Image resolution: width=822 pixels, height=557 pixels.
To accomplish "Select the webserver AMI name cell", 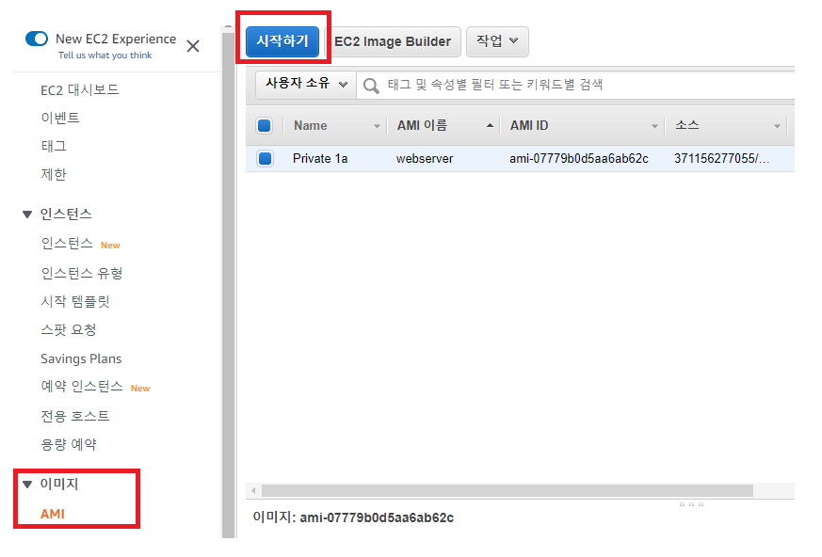I will (x=424, y=158).
